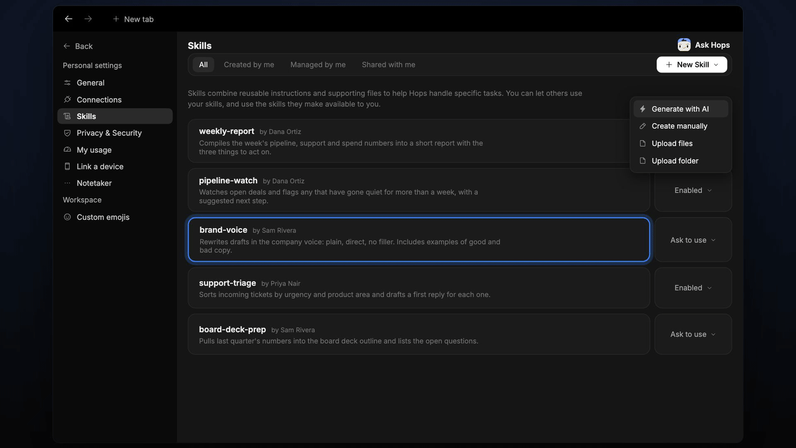Click the Connections plug icon
Viewport: 796px width, 448px height.
[x=67, y=100]
